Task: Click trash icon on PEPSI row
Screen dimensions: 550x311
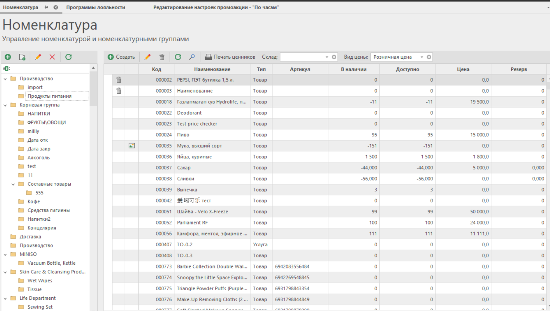Action: pyautogui.click(x=119, y=80)
